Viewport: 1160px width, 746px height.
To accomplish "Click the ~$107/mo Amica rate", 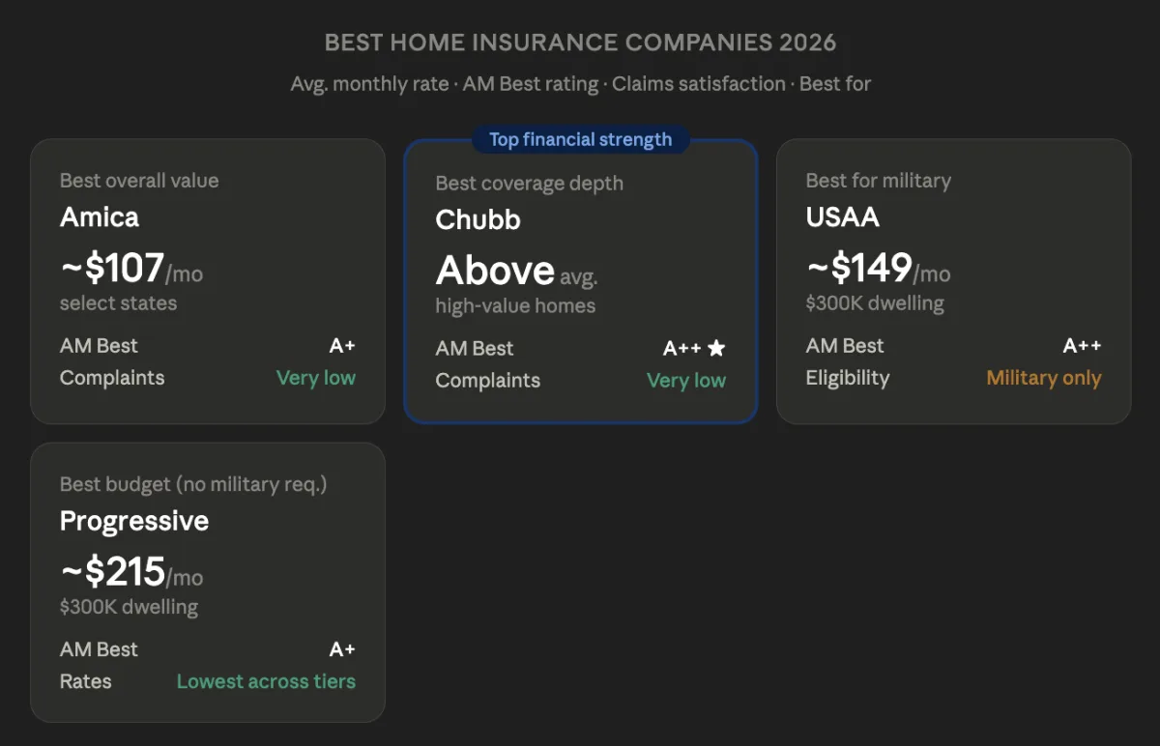I will pyautogui.click(x=131, y=269).
